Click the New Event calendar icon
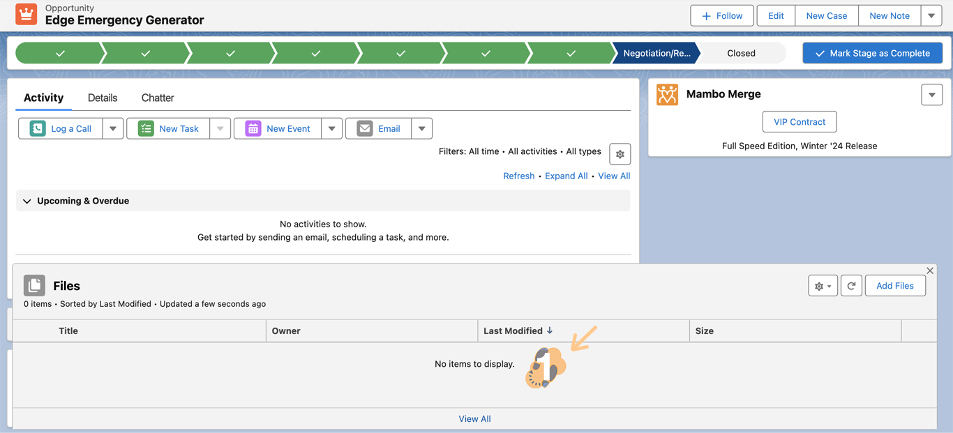The width and height of the screenshot is (953, 433). pos(253,128)
